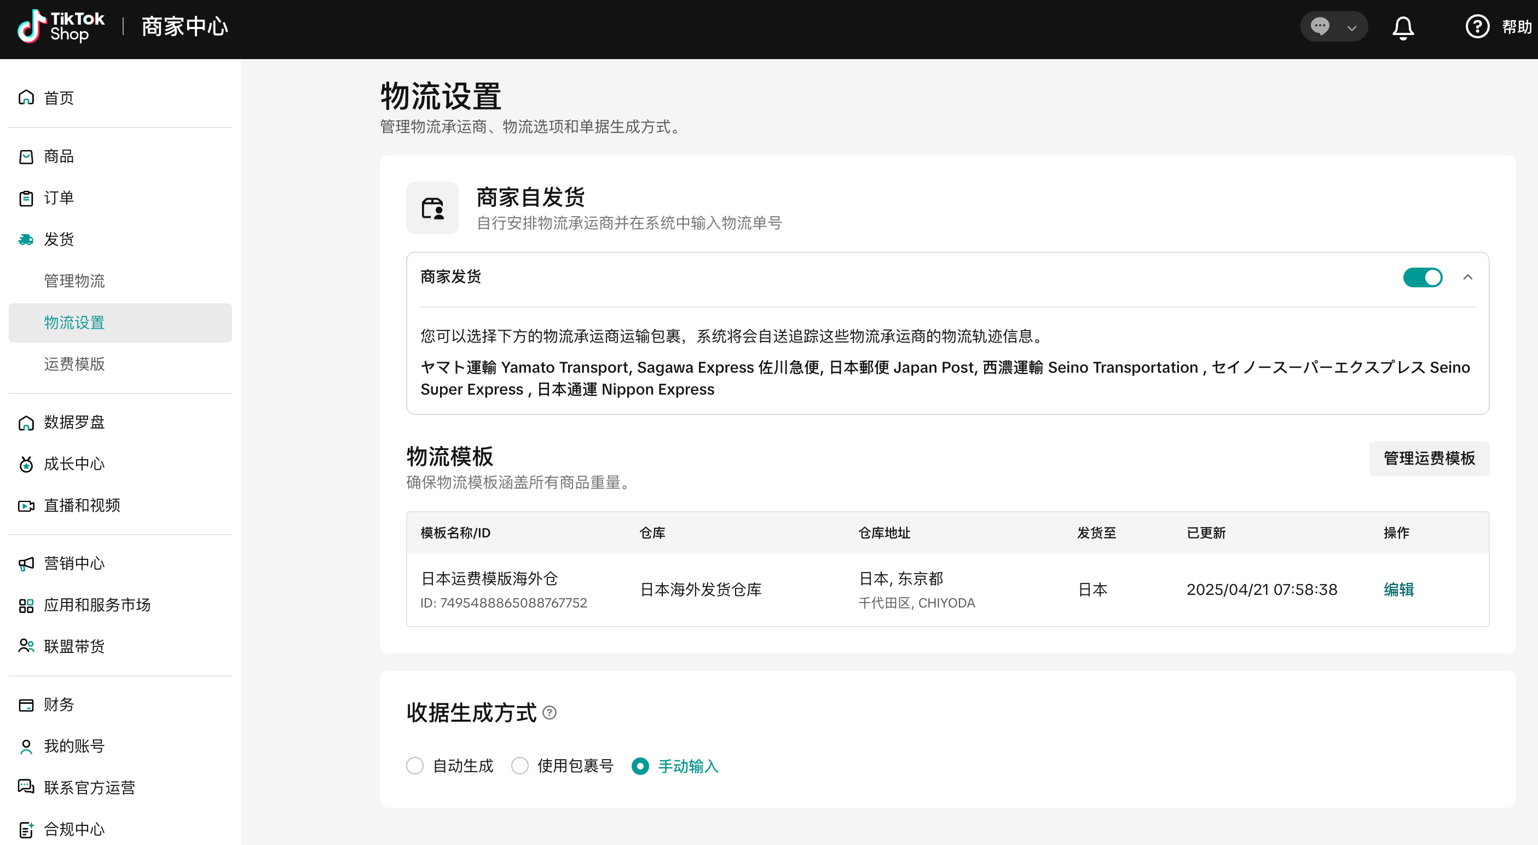This screenshot has height=845, width=1538.
Task: Open 管理物流 in the sidebar
Action: 74,281
